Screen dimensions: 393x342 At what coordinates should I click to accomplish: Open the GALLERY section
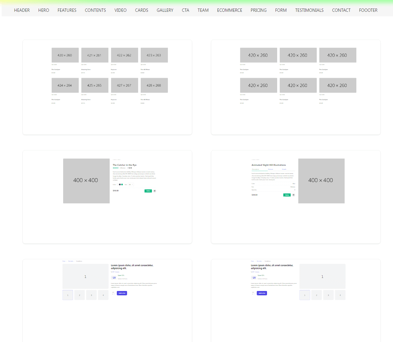[x=165, y=10]
